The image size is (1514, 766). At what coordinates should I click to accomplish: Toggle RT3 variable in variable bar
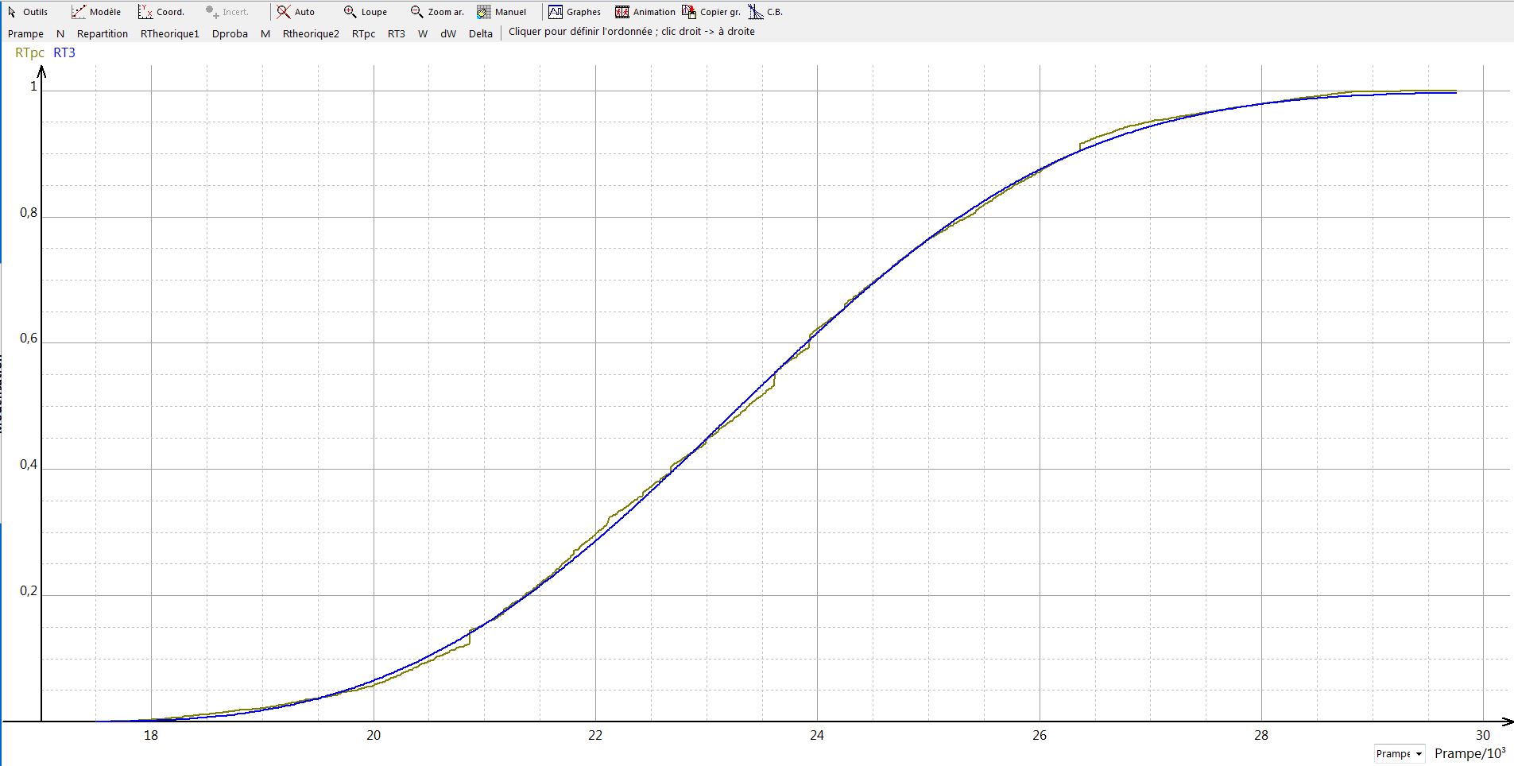396,33
